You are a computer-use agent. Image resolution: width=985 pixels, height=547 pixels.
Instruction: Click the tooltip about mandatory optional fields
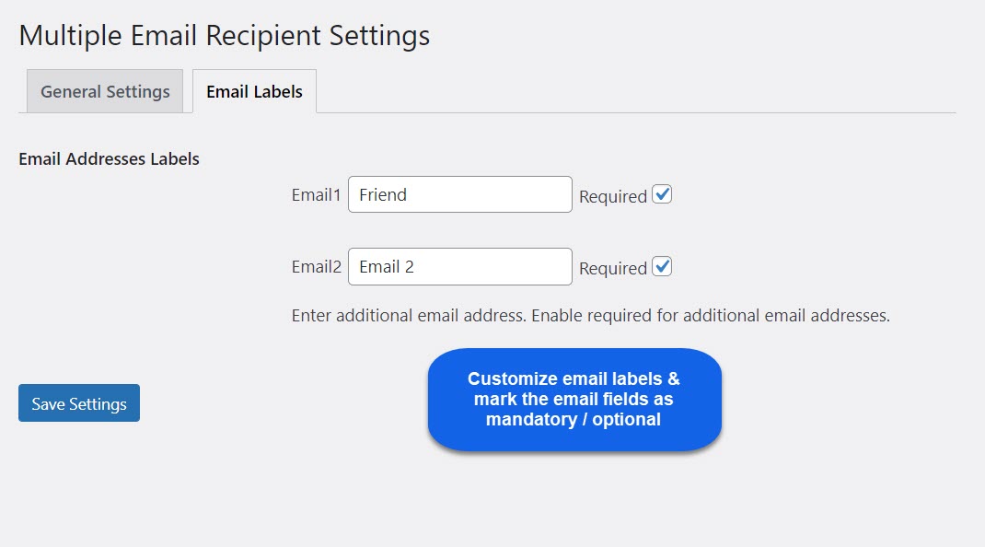574,399
